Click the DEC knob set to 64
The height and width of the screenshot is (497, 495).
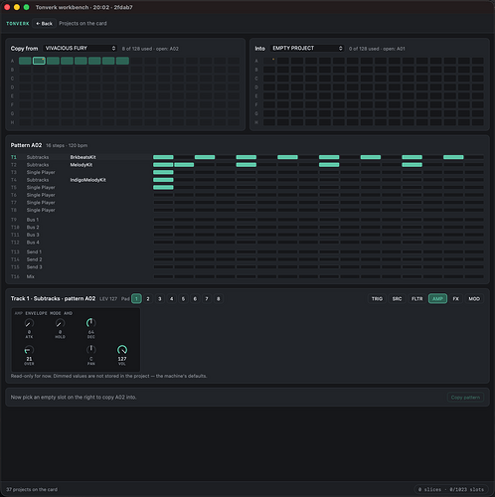pyautogui.click(x=91, y=323)
